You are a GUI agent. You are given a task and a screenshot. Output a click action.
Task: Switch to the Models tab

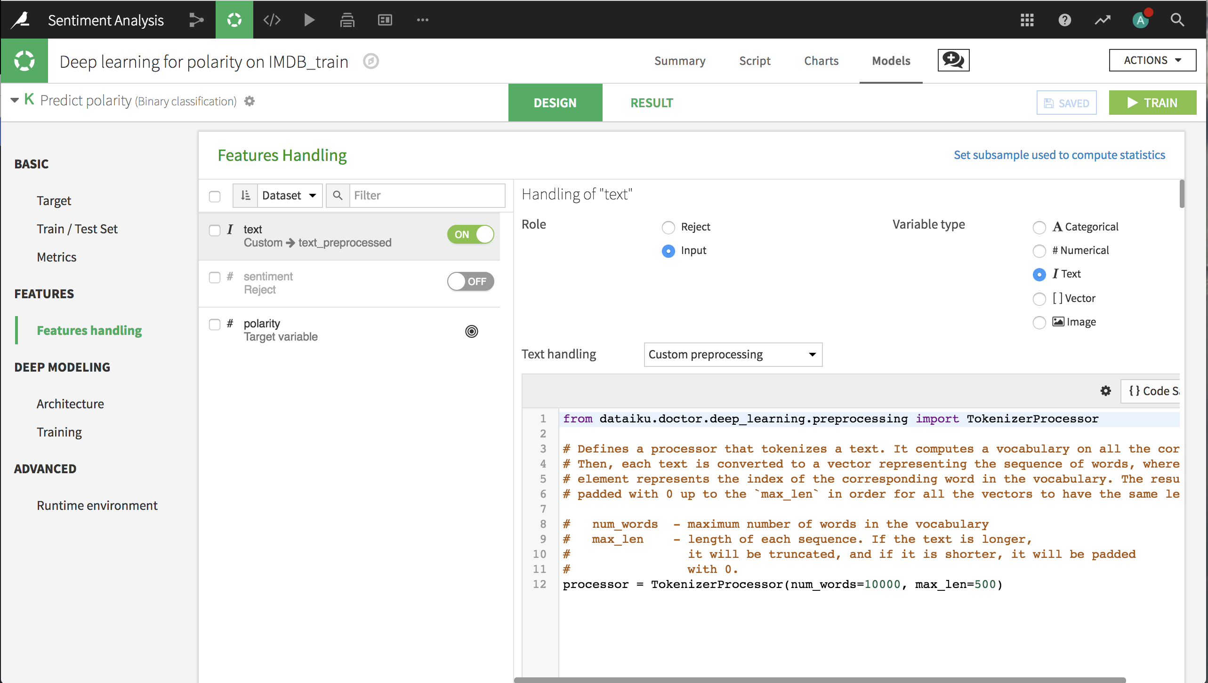pos(891,61)
